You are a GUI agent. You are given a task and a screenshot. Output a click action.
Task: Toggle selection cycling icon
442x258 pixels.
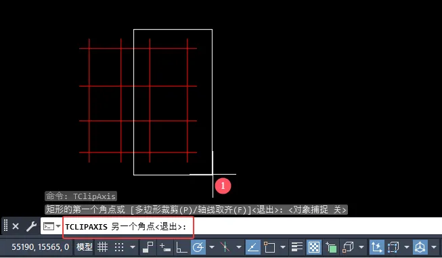[x=331, y=247]
